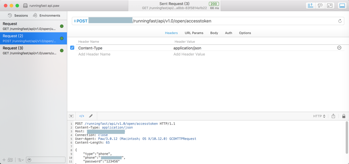Remove the Content-Type header with minus icon
The height and width of the screenshot is (164, 349).
[339, 48]
